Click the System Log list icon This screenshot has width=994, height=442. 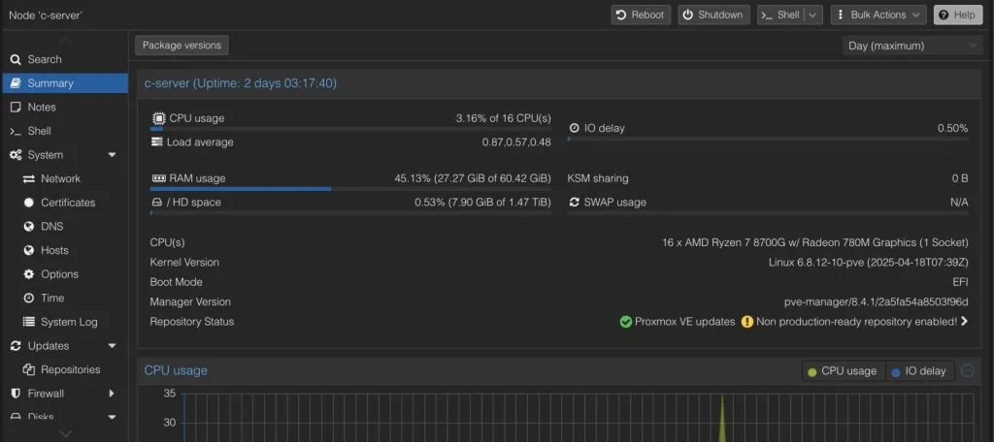[29, 322]
